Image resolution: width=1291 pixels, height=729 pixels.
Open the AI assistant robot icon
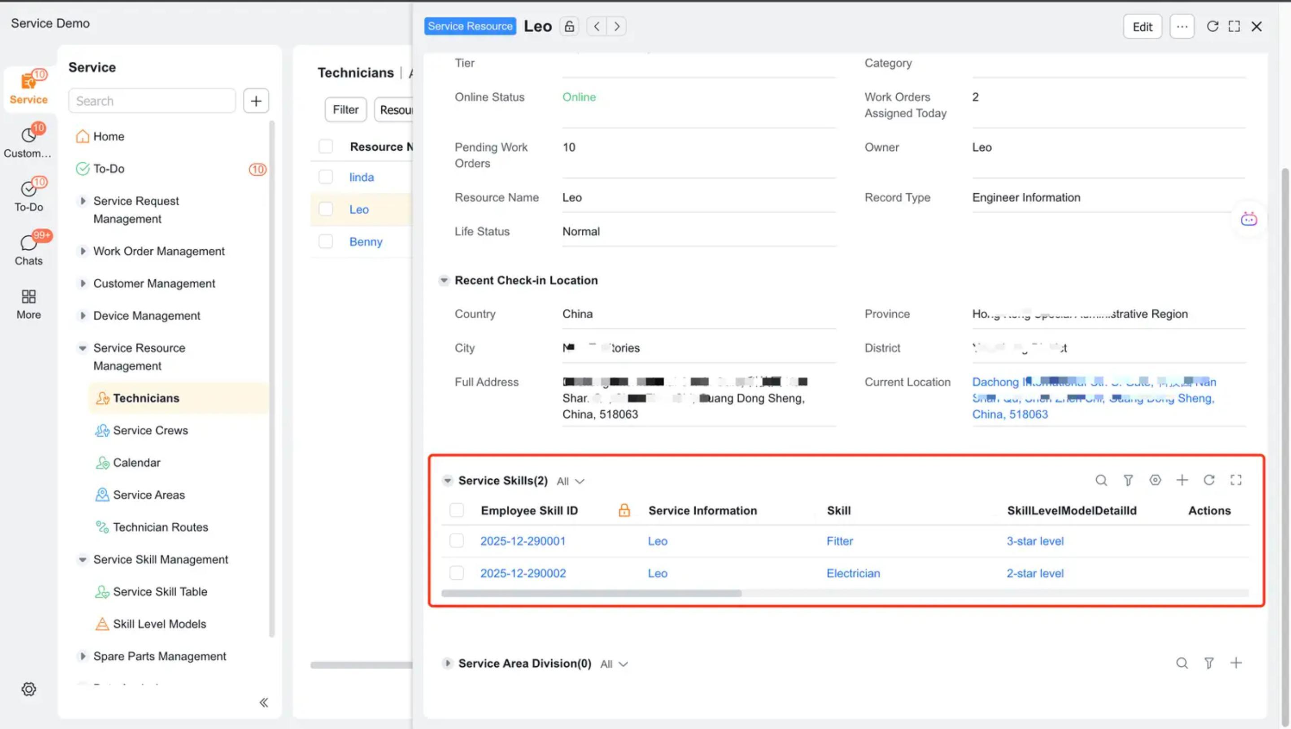1248,219
